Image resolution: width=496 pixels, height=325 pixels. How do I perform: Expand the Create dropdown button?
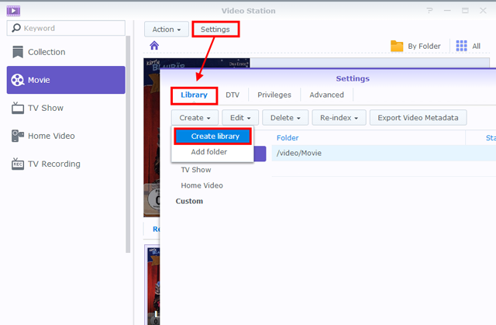click(195, 118)
